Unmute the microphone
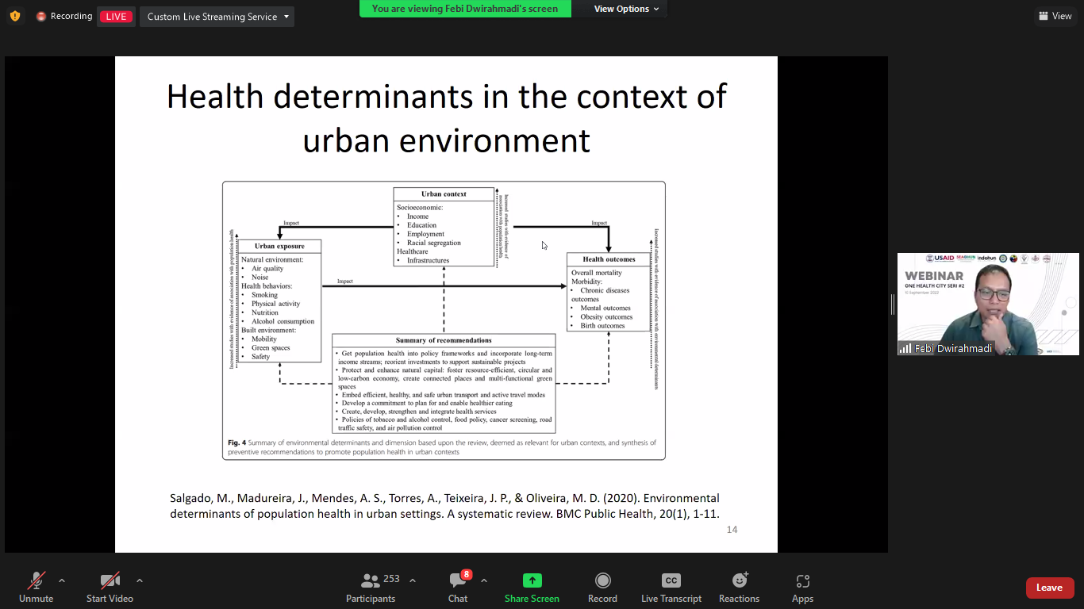Image resolution: width=1084 pixels, height=609 pixels. [36, 588]
